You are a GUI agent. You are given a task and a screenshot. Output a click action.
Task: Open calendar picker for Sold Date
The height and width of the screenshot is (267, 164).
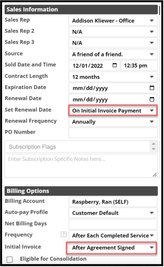pos(115,66)
